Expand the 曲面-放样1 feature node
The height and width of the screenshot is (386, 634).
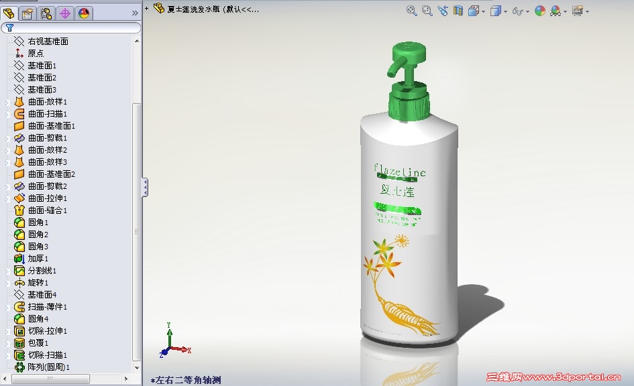(x=7, y=103)
